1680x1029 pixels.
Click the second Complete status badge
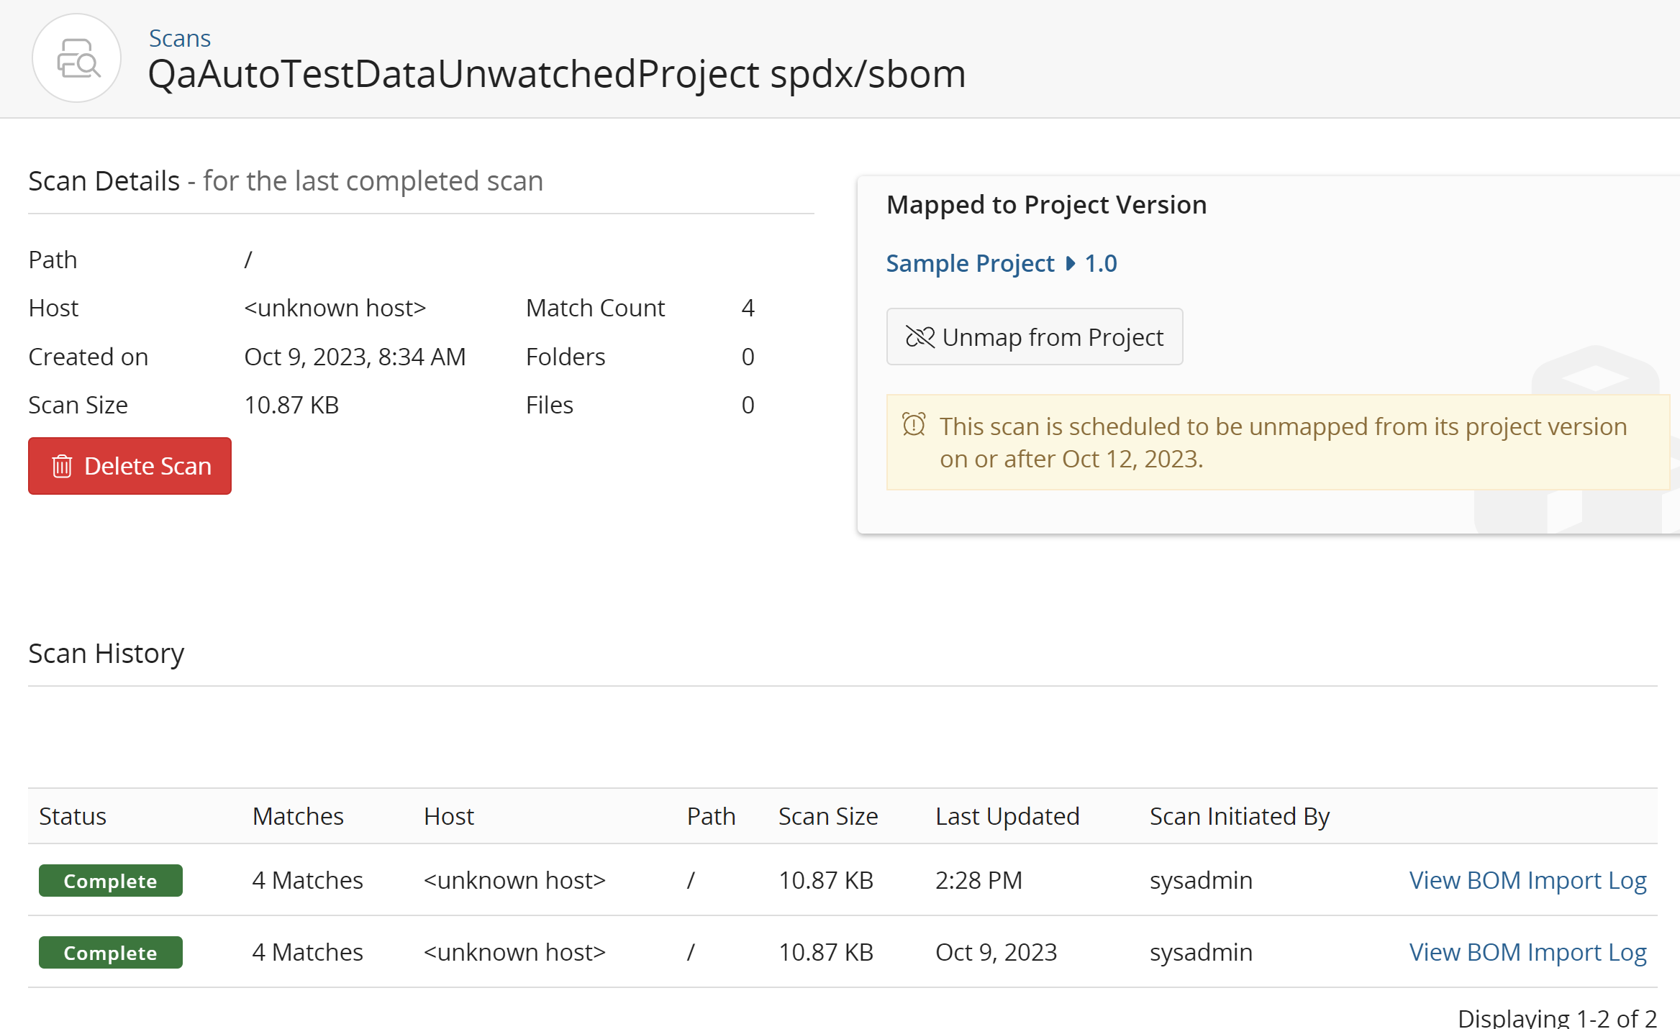(110, 953)
